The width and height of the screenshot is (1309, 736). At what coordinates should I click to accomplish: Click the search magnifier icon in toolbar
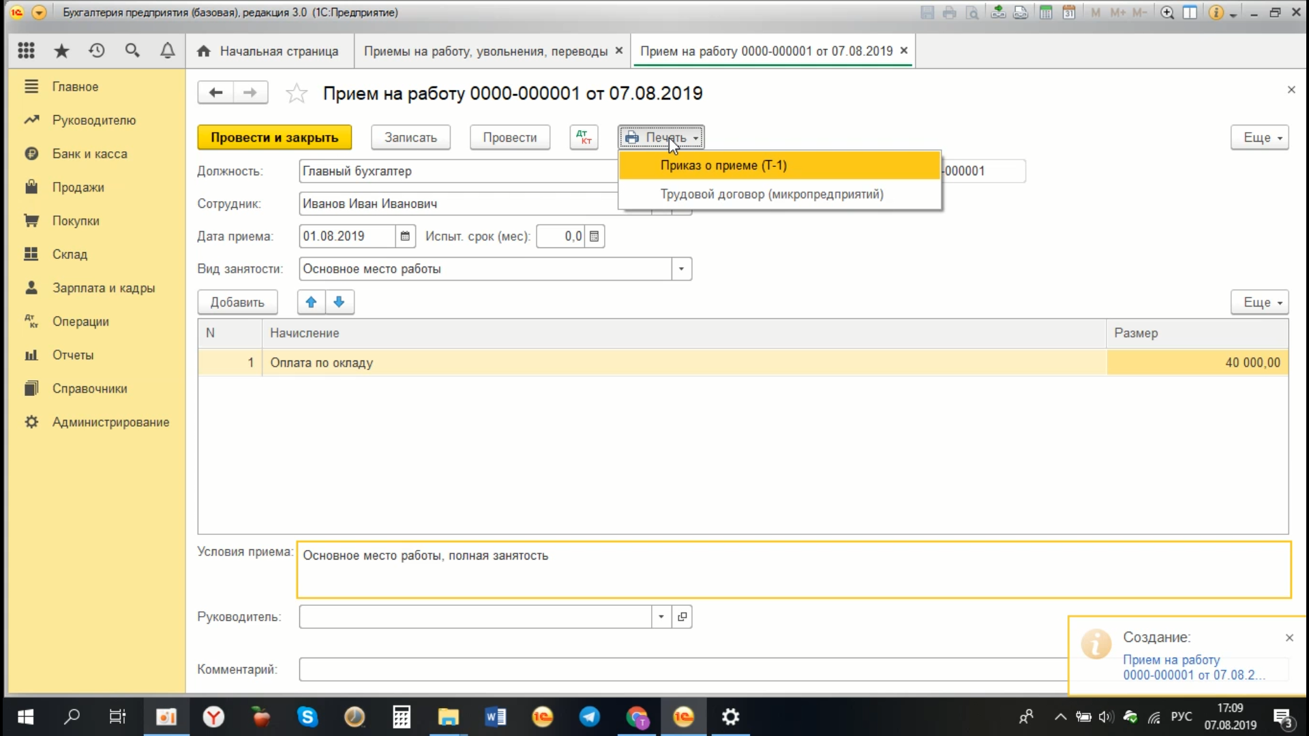tap(132, 50)
